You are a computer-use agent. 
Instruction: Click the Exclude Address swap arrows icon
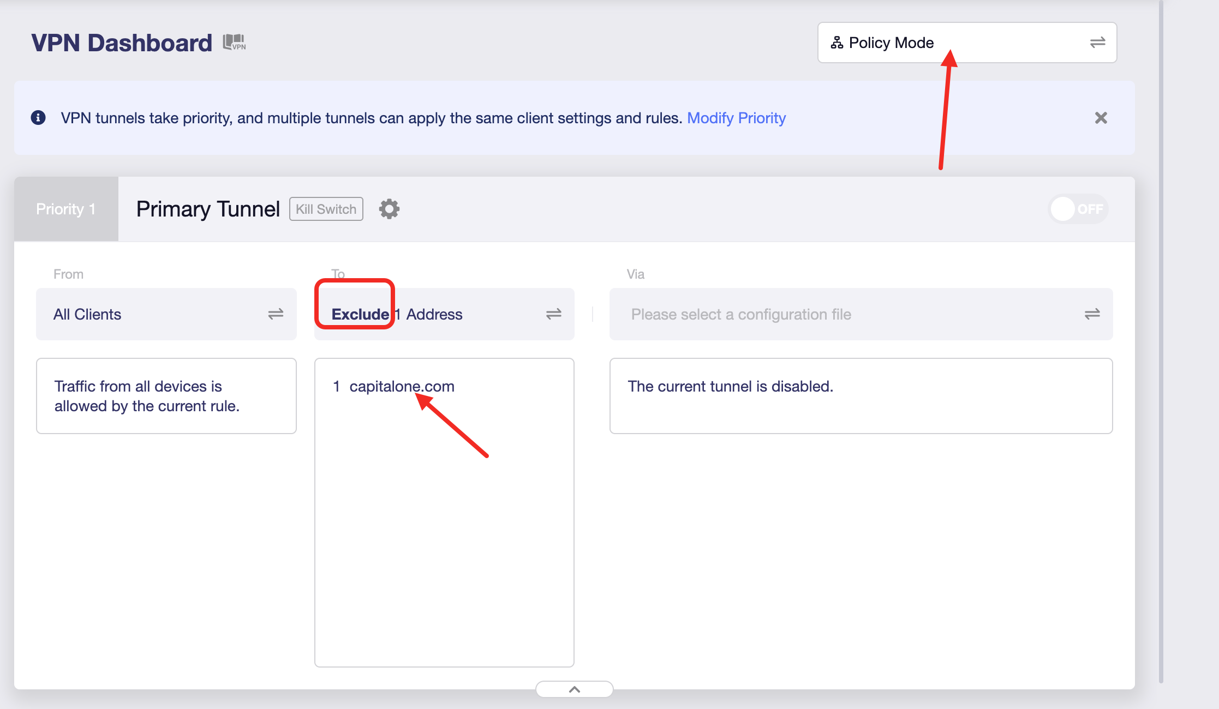[x=553, y=314]
